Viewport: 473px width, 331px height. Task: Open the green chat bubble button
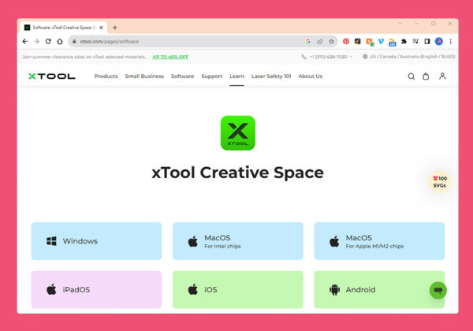(438, 290)
